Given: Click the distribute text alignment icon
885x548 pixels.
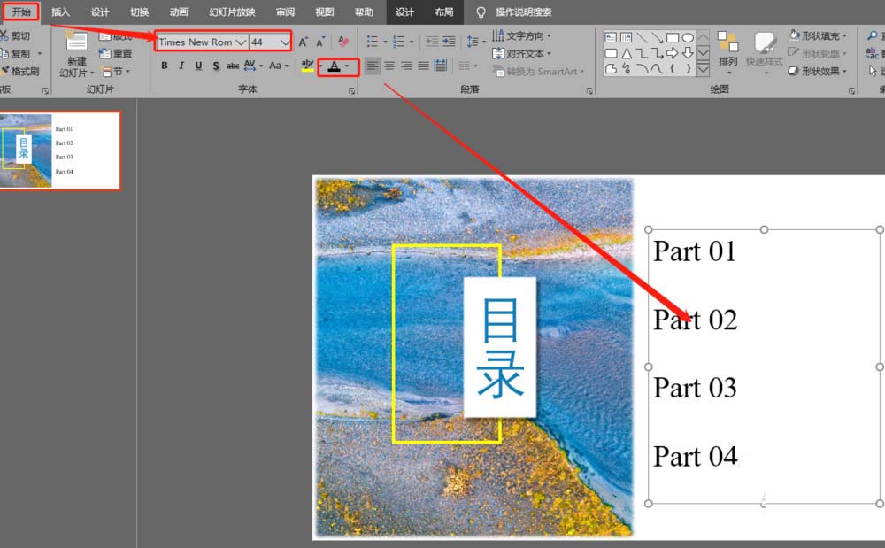Looking at the screenshot, I should pos(441,66).
